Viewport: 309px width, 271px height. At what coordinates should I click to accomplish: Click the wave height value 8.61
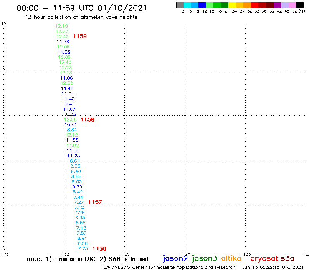pyautogui.click(x=75, y=161)
